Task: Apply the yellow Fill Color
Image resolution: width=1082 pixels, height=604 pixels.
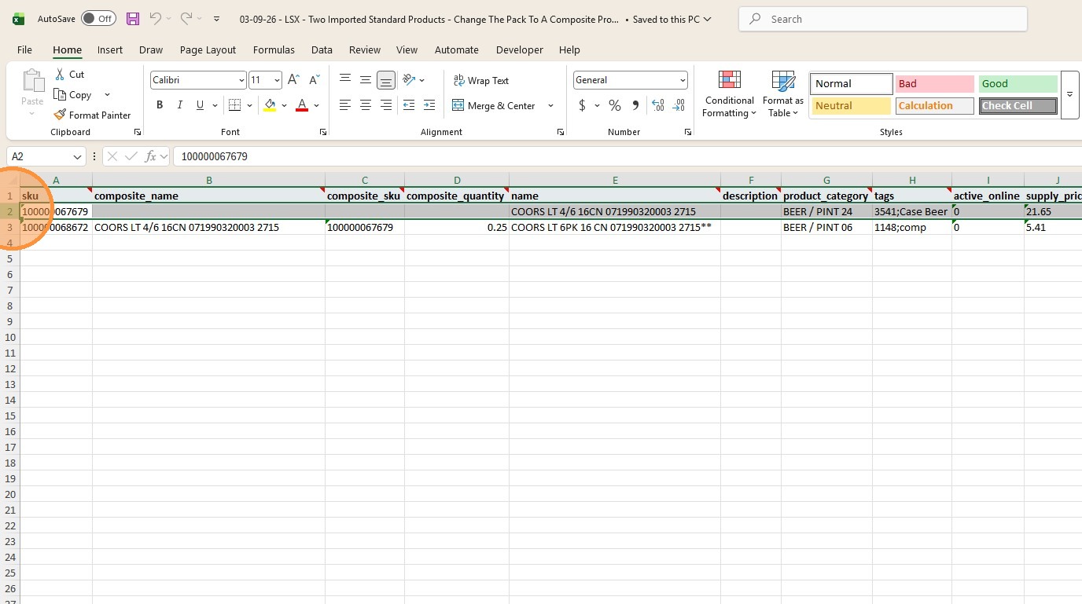Action: click(x=270, y=105)
